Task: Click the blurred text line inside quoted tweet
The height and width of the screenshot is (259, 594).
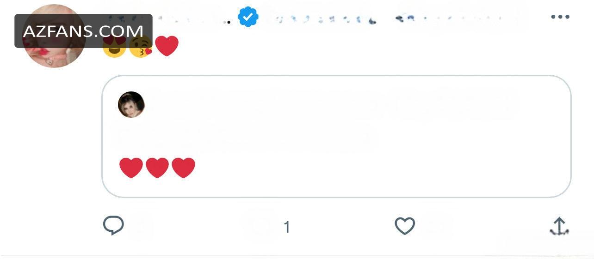Action: (x=245, y=136)
